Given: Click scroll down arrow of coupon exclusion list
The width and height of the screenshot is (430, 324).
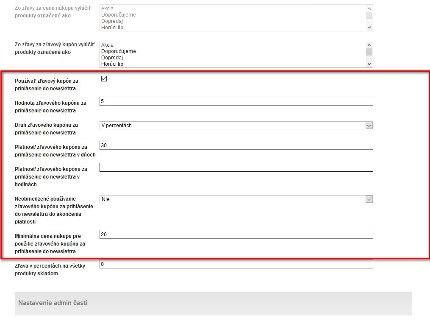Looking at the screenshot, I should click(369, 64).
